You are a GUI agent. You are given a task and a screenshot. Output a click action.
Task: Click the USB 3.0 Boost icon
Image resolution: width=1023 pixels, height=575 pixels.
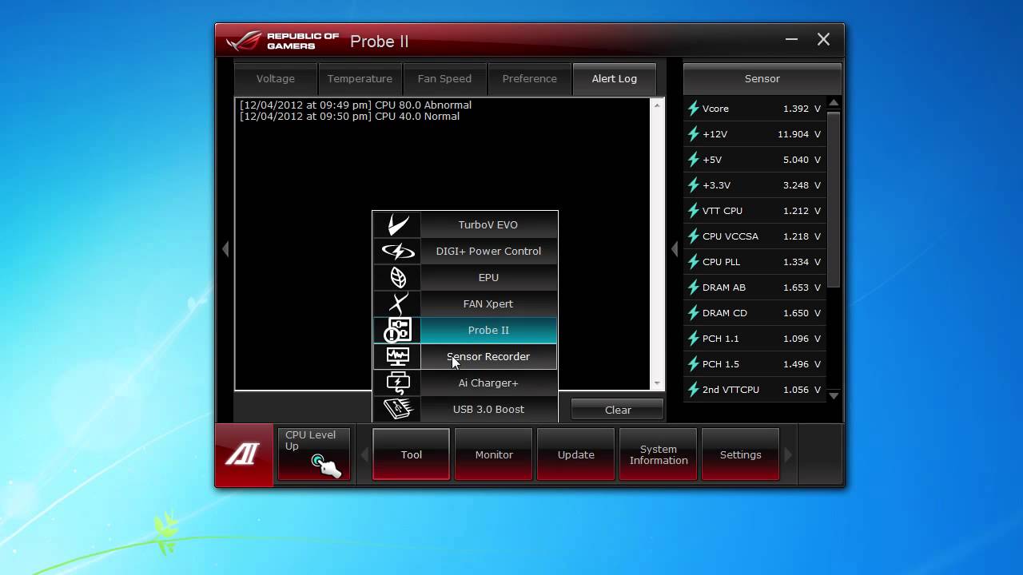[397, 410]
